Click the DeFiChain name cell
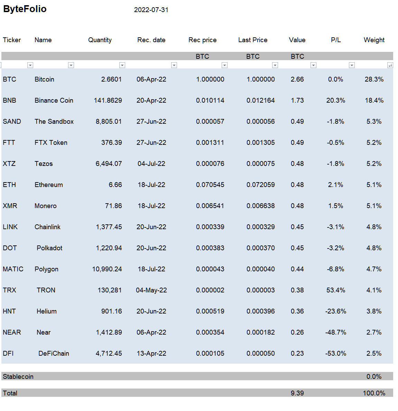Screen dimensions: 398x411 (x=54, y=353)
